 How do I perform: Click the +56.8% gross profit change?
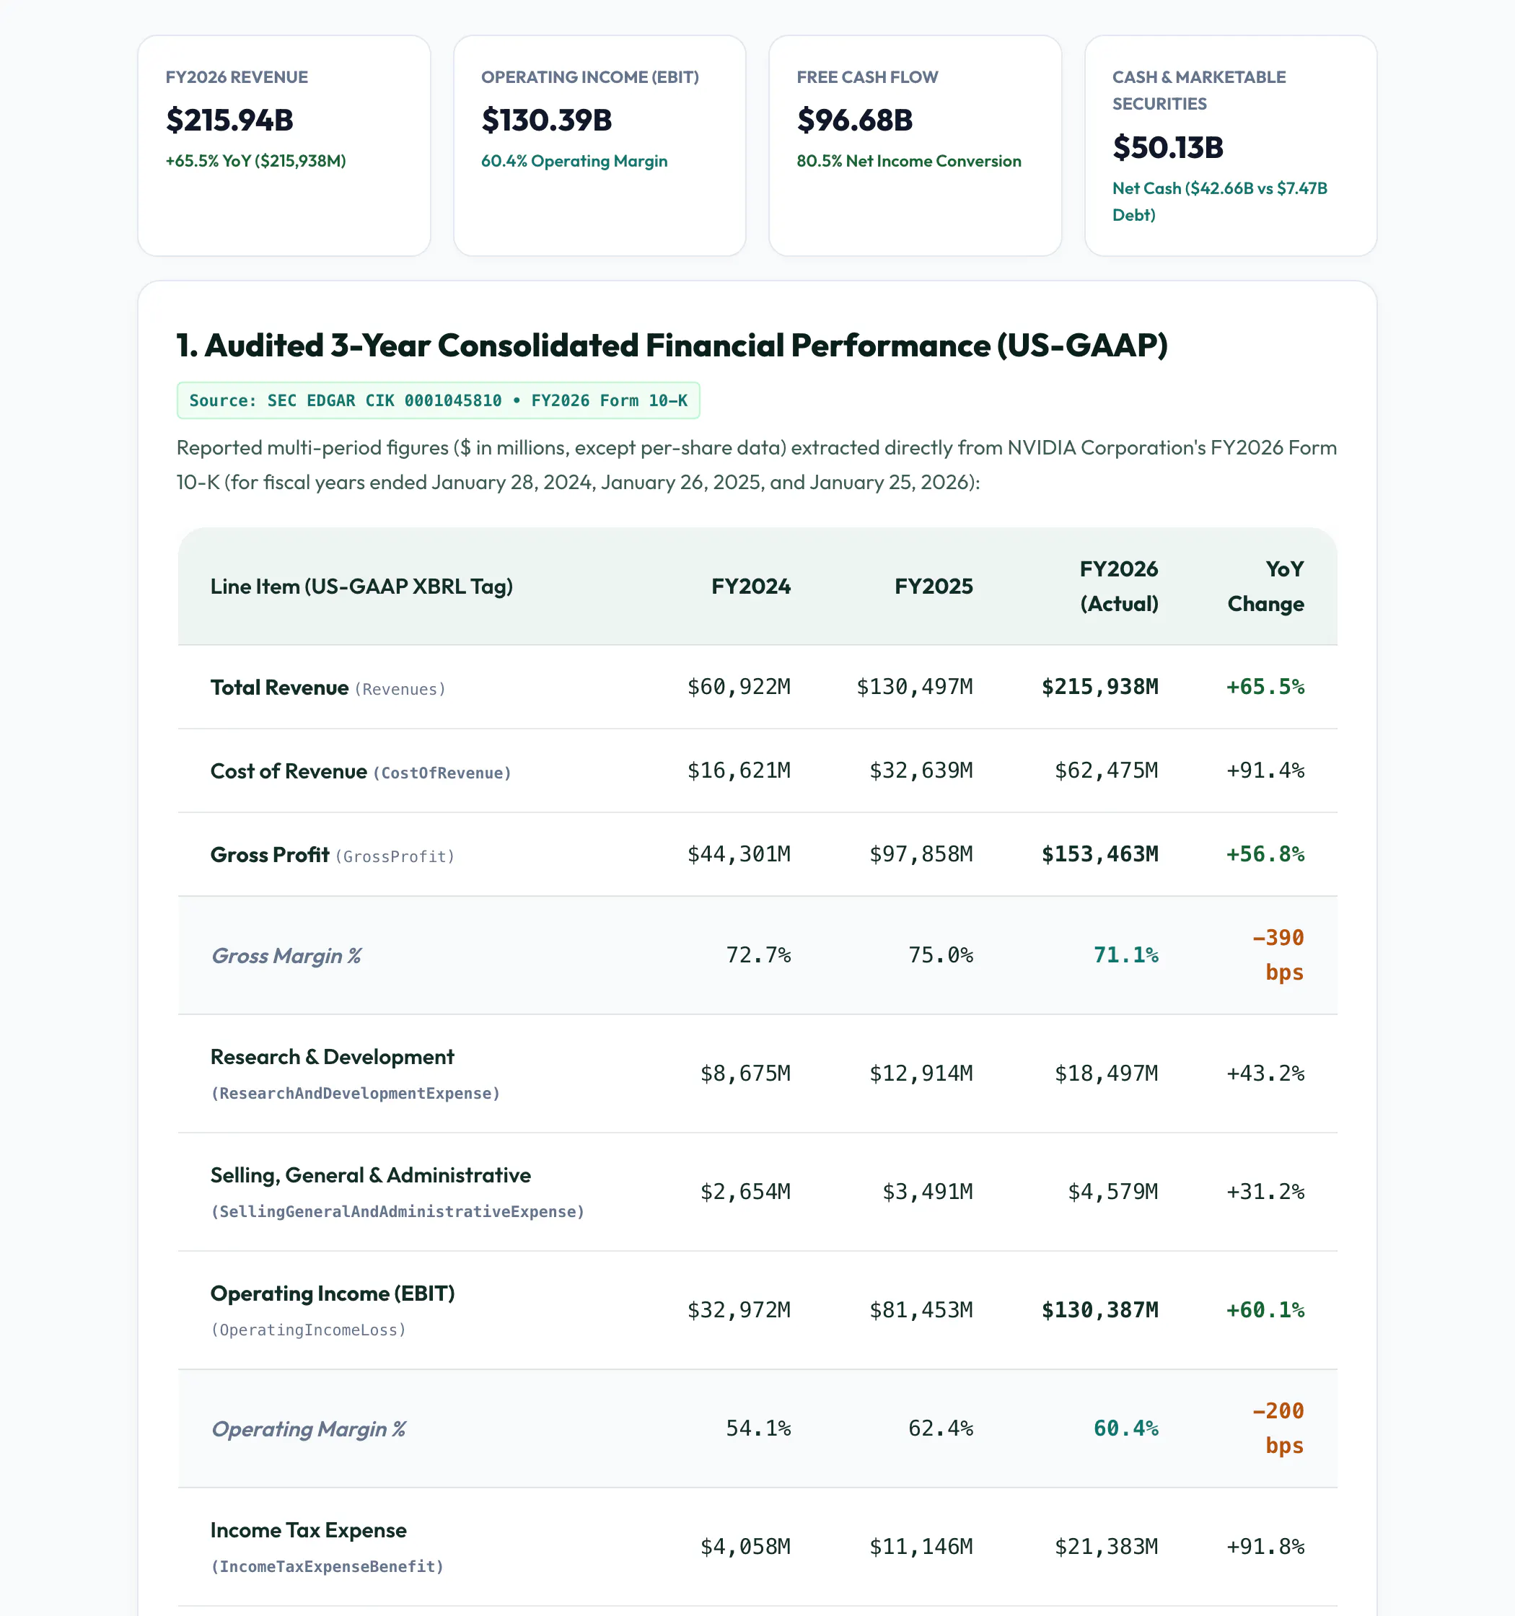pyautogui.click(x=1265, y=854)
